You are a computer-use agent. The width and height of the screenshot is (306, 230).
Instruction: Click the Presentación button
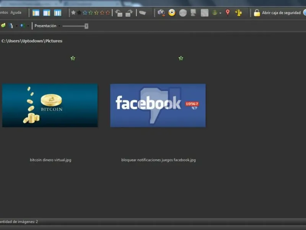(x=45, y=26)
